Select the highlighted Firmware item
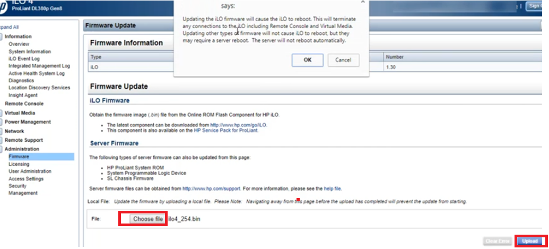Image resolution: width=549 pixels, height=249 pixels. [41, 157]
